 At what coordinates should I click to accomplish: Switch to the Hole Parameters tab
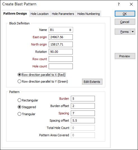coord(63,14)
